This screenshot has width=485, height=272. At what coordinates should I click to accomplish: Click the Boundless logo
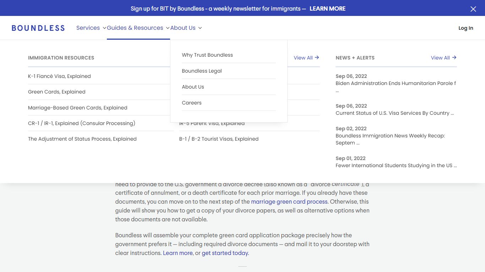[x=38, y=28]
